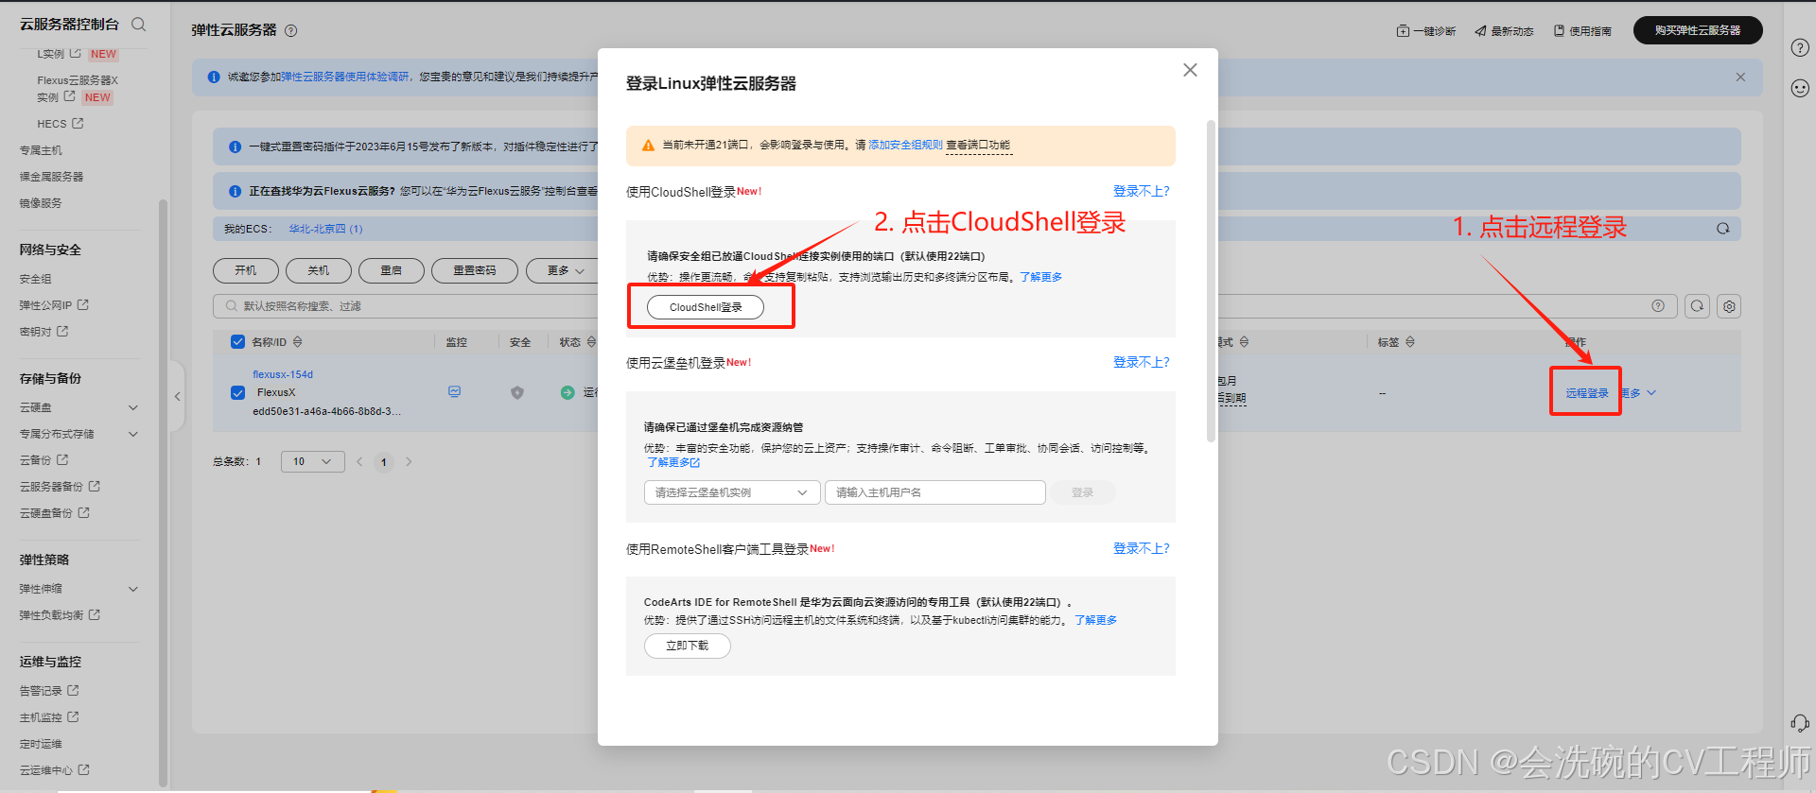Screen dimensions: 1816x793
Task: Click the 一键诊断 toolbar item
Action: coord(1425,31)
